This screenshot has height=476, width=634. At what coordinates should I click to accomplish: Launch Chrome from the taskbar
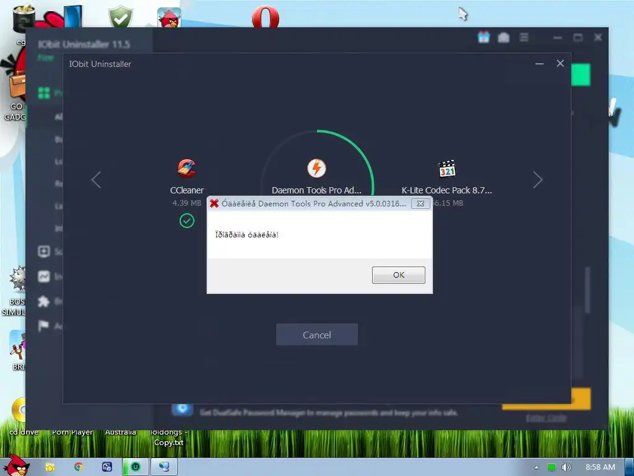[79, 467]
